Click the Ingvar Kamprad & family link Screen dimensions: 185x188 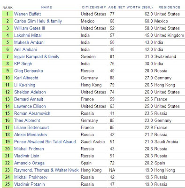click(x=37, y=56)
